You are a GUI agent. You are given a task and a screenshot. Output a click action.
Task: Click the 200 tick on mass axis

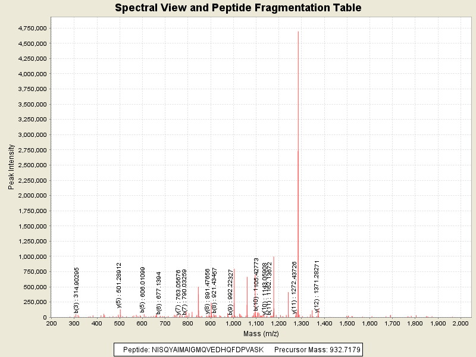(x=51, y=324)
